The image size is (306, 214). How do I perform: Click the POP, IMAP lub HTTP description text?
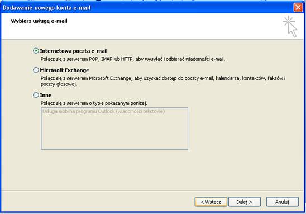click(x=133, y=59)
